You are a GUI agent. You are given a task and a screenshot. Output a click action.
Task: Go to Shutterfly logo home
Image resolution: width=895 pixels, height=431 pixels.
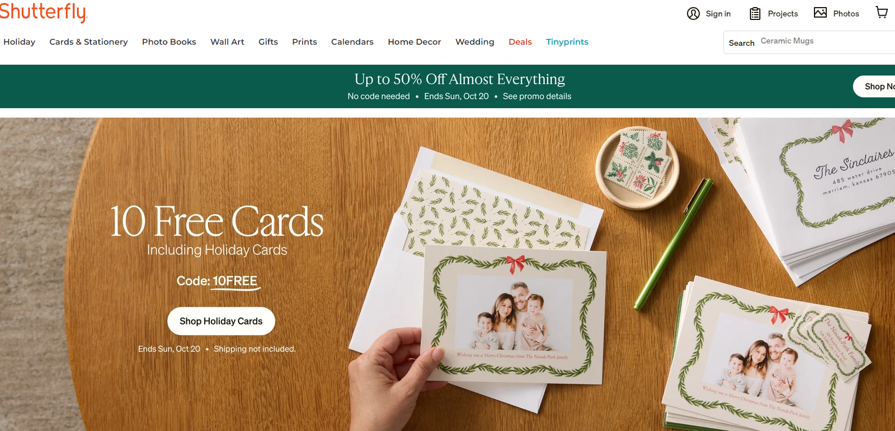click(43, 12)
